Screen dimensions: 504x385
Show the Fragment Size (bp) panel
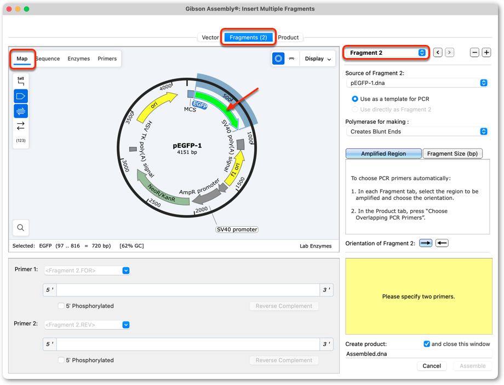[453, 153]
